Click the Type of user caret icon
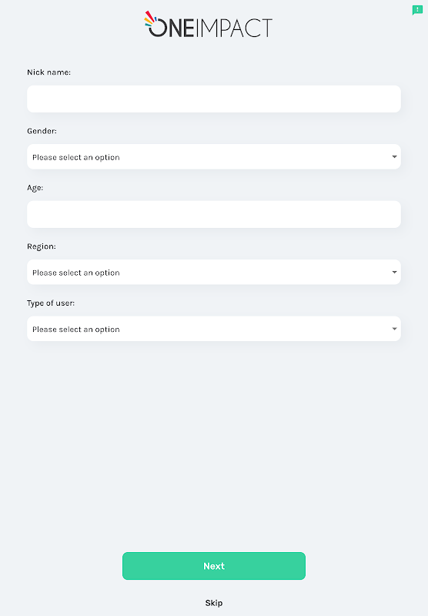The image size is (428, 616). click(x=394, y=329)
